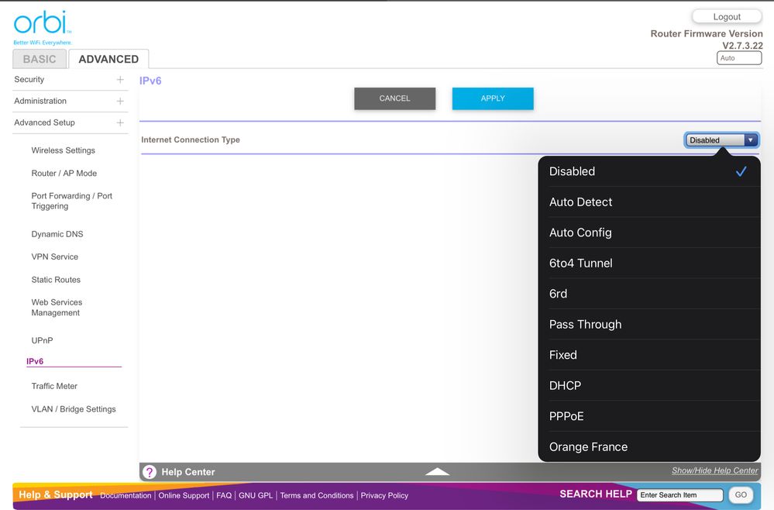Open the Internet Connection Type dropdown
Viewport: 774px width, 510px height.
pyautogui.click(x=722, y=140)
